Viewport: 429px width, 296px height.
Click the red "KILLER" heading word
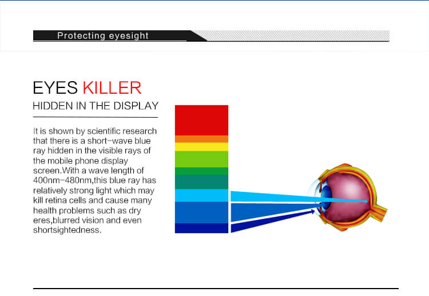[112, 88]
